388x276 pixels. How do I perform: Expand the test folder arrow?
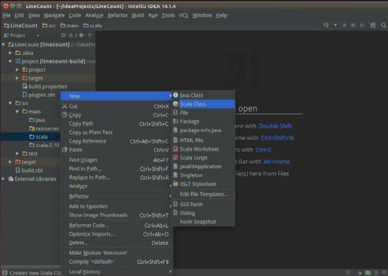[17, 153]
